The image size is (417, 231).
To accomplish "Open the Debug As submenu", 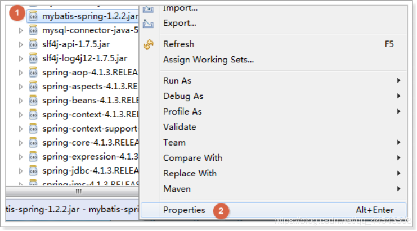I will [x=183, y=96].
